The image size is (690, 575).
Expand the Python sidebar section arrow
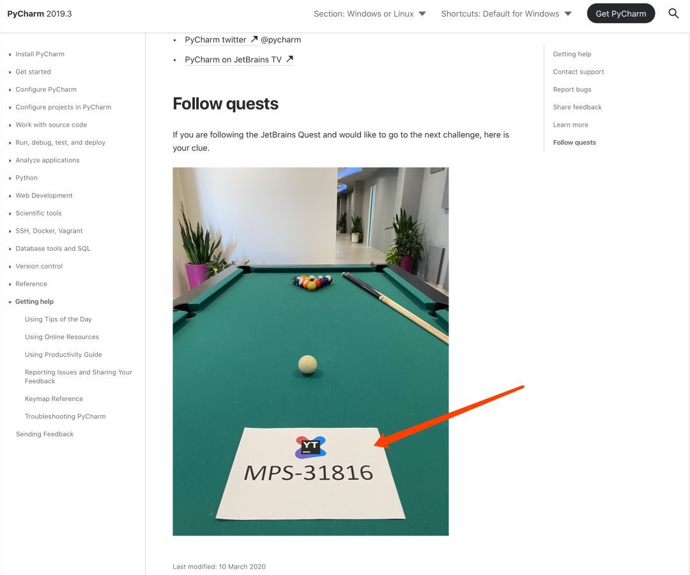pyautogui.click(x=10, y=178)
